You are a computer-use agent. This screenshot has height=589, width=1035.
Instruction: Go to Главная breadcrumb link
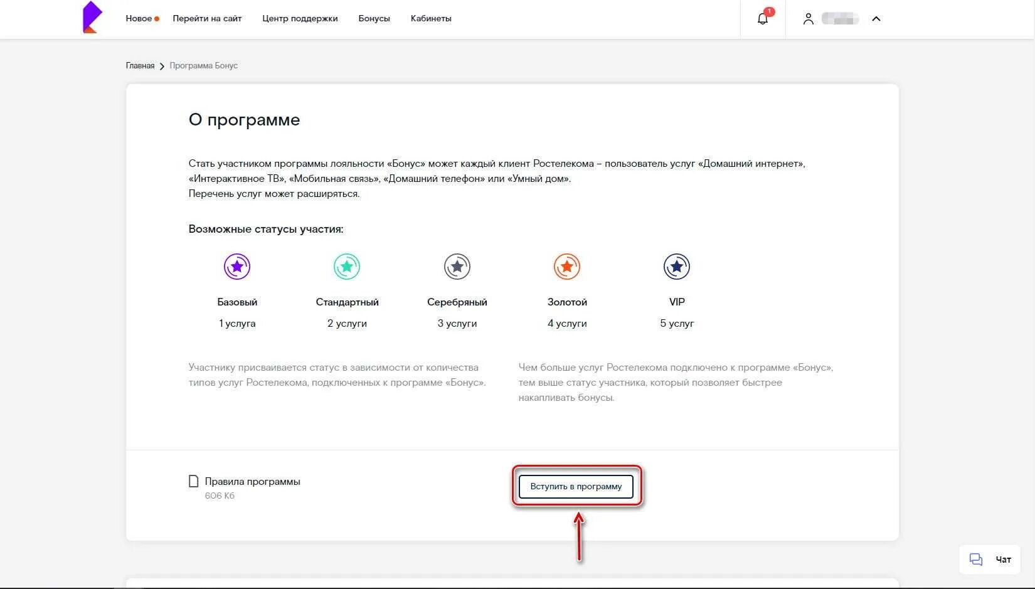[140, 65]
